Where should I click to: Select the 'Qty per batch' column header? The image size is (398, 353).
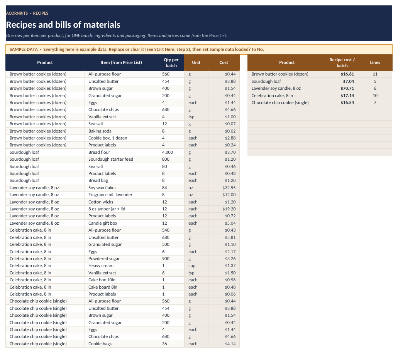pos(171,62)
